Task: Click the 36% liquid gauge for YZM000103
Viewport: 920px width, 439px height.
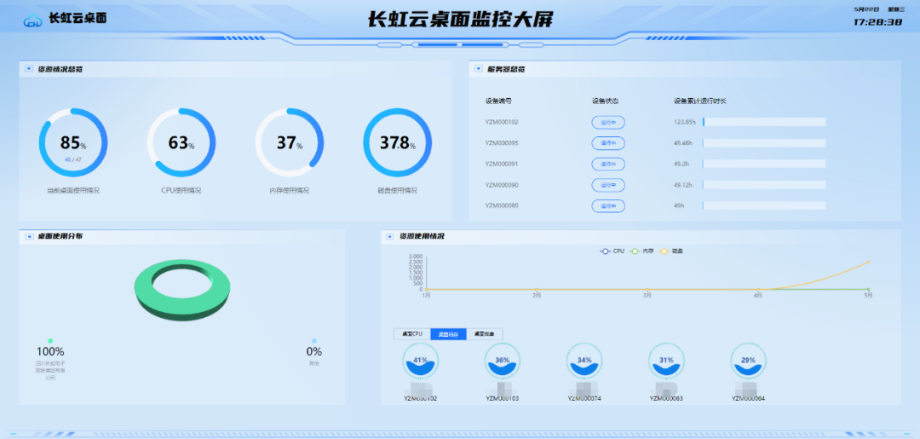Action: click(x=503, y=361)
